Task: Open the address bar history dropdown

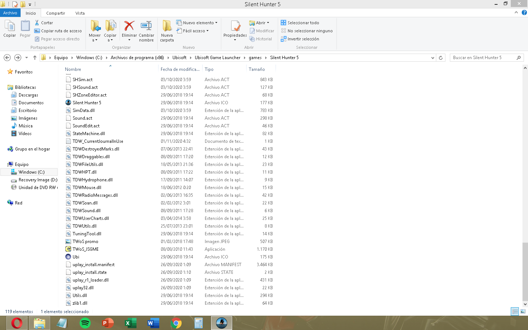Action: pos(433,58)
